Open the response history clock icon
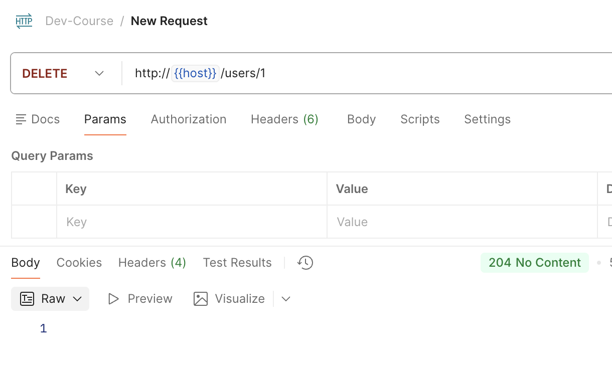Screen dimensions: 612x371 point(305,263)
